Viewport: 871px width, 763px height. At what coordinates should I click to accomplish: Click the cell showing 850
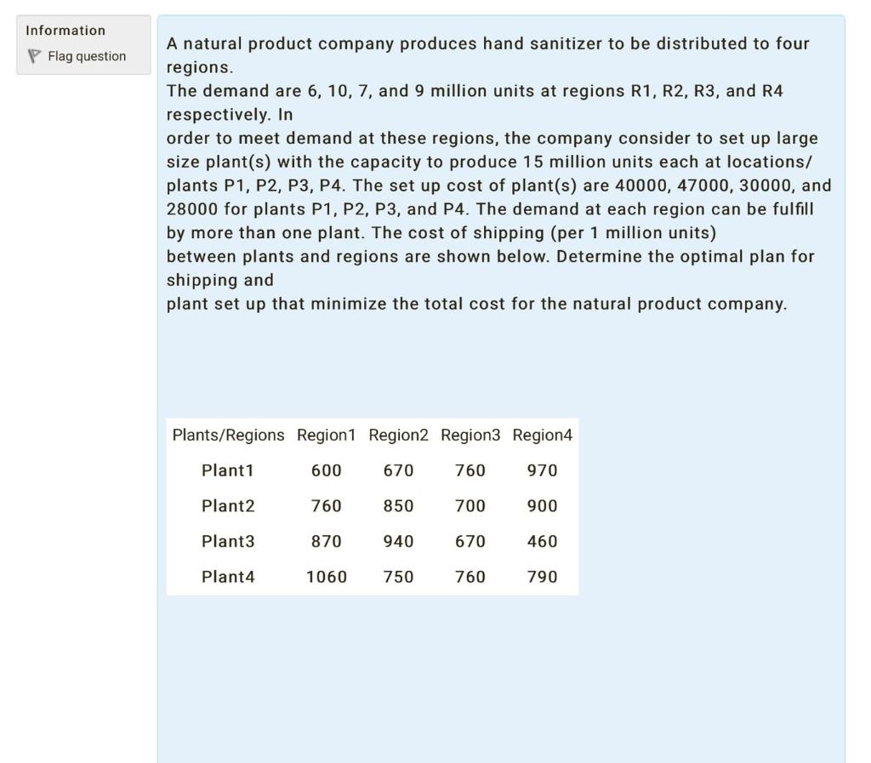398,505
